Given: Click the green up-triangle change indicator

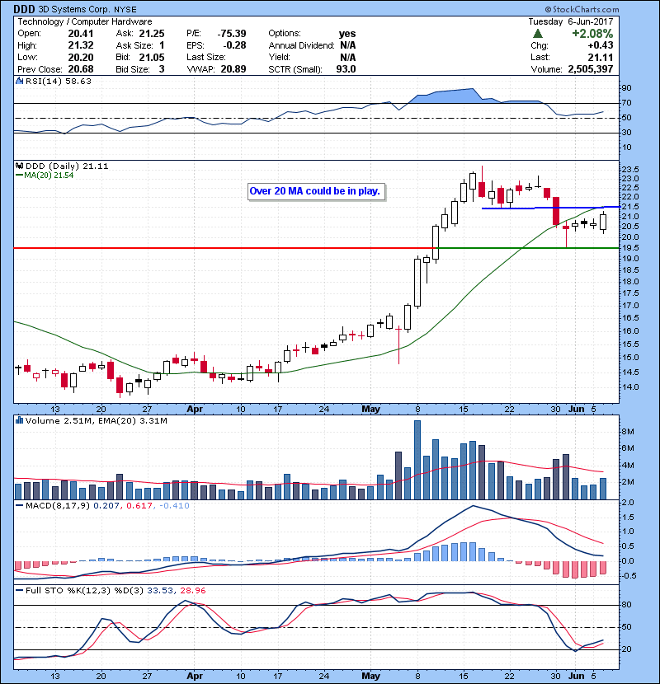Looking at the screenshot, I should point(538,34).
